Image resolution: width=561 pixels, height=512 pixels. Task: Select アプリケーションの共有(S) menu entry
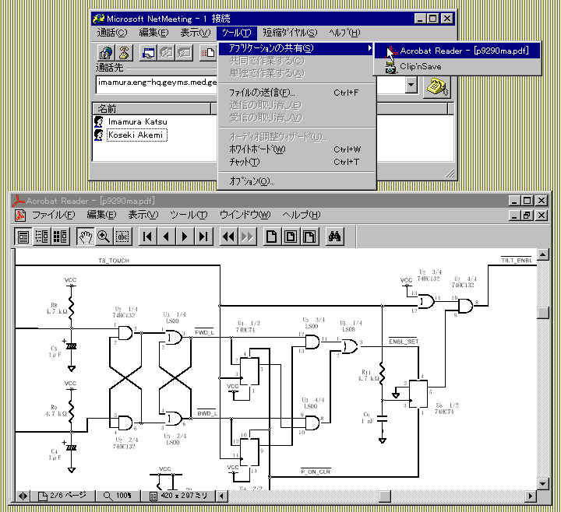[295, 48]
